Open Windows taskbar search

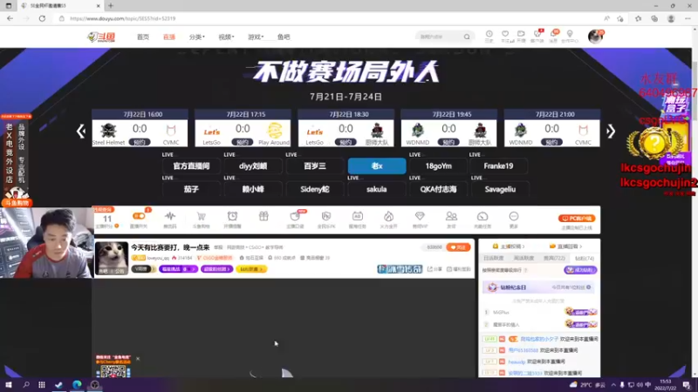pyautogui.click(x=26, y=385)
